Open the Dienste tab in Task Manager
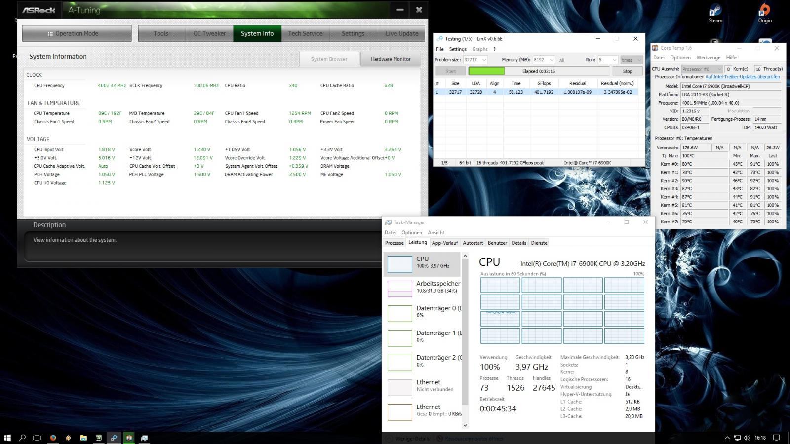This screenshot has width=790, height=444. [x=539, y=243]
